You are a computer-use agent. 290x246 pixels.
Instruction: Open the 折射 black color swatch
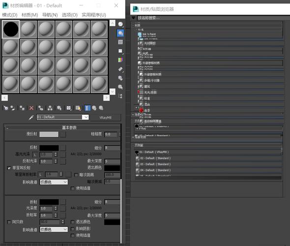click(49, 202)
